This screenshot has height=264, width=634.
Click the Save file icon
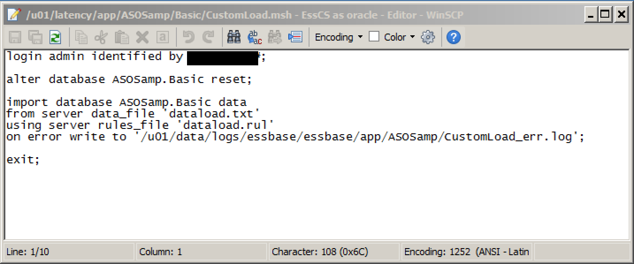click(15, 37)
